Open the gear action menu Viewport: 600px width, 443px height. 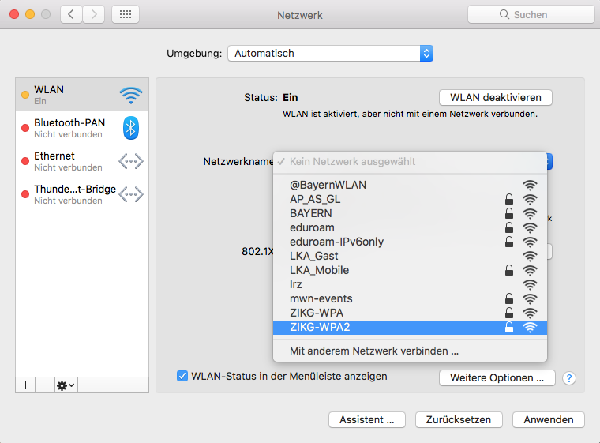[x=66, y=385]
